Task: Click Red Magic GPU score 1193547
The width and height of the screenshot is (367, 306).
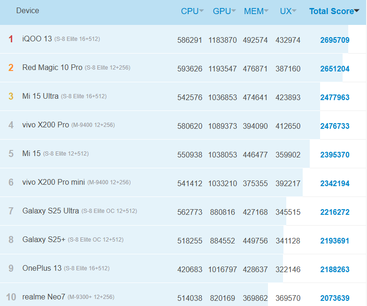Action: [222, 69]
